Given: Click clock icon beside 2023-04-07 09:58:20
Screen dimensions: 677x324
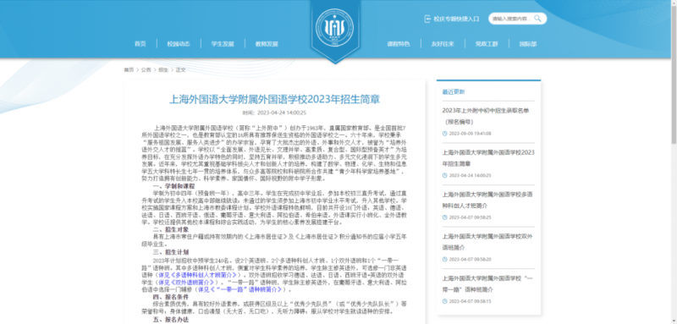Looking at the screenshot, I should (x=445, y=260).
